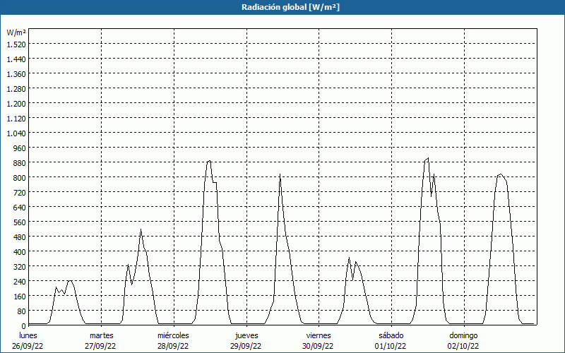Select the 640 y-axis value
Image resolution: width=565 pixels, height=353 pixels.
click(20, 208)
